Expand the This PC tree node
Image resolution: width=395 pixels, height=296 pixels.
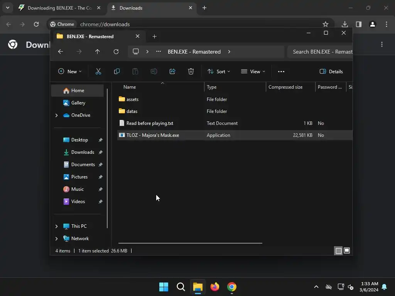(x=56, y=226)
